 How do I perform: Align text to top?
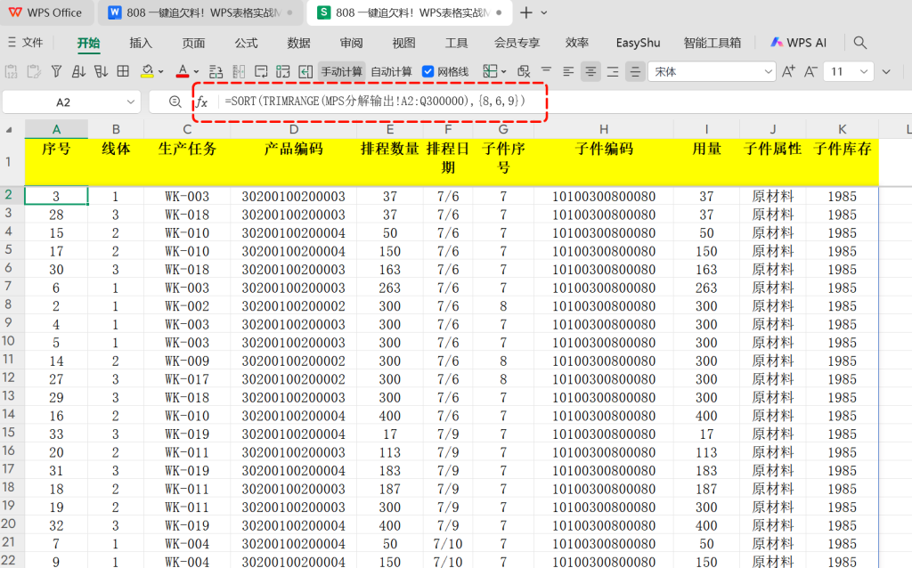(546, 71)
